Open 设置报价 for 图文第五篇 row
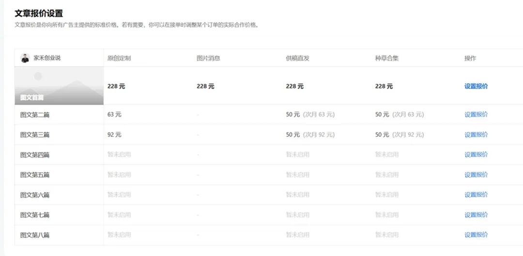Screen dimensions: 523x256 476,175
